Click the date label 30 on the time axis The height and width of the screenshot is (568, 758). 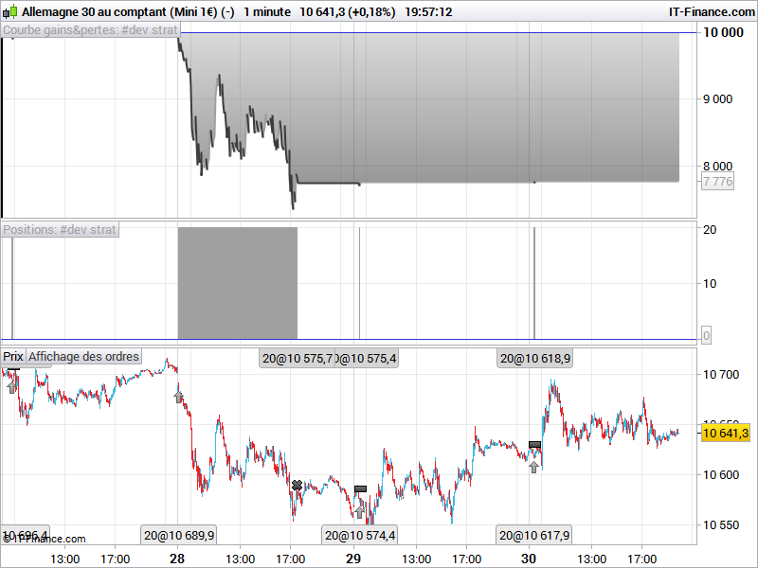[x=529, y=559]
